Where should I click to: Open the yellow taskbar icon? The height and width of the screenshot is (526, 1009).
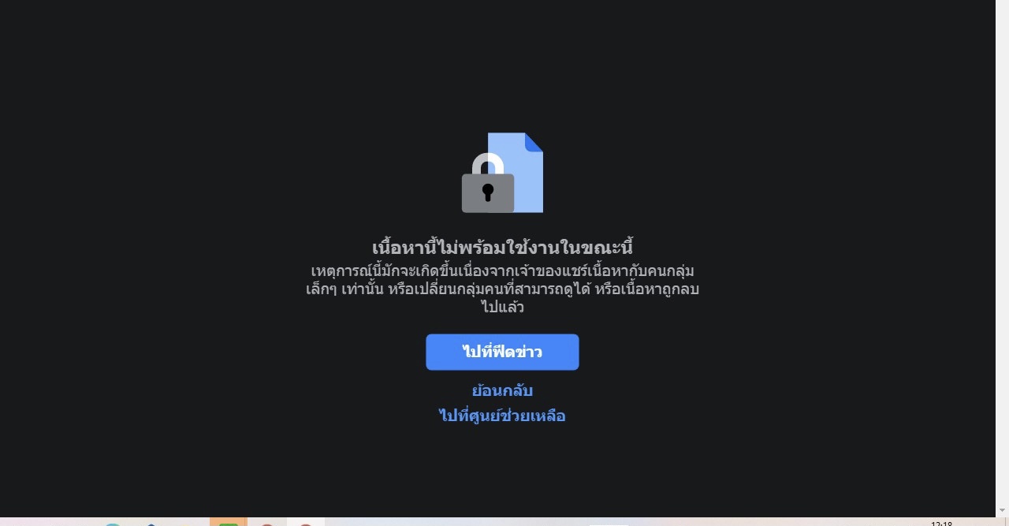[x=186, y=524]
